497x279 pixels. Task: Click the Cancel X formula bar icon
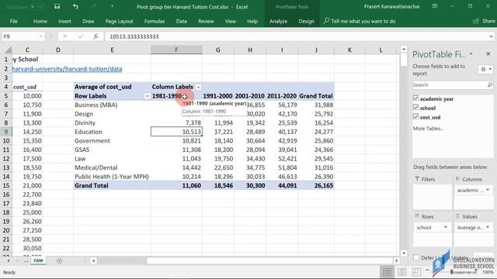65,36
